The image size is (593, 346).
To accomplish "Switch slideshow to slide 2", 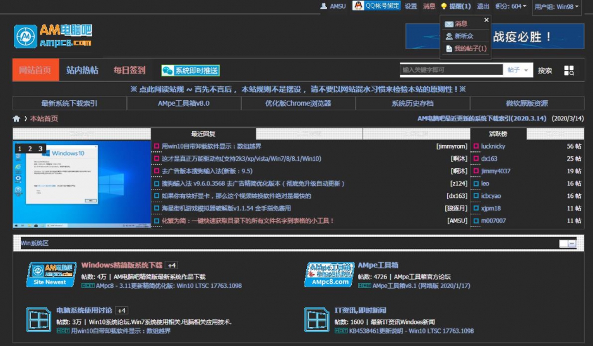I will pyautogui.click(x=30, y=149).
